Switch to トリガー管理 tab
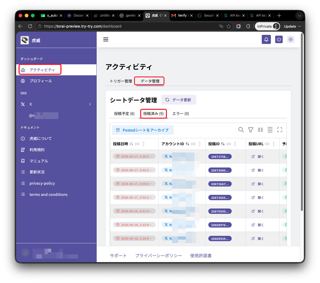320x283 pixels. (121, 81)
